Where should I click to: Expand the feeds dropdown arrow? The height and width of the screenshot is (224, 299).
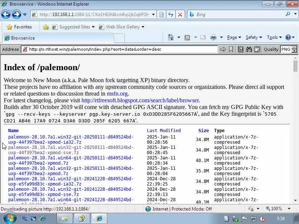pos(195,37)
